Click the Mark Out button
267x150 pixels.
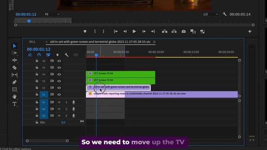coord(103,32)
